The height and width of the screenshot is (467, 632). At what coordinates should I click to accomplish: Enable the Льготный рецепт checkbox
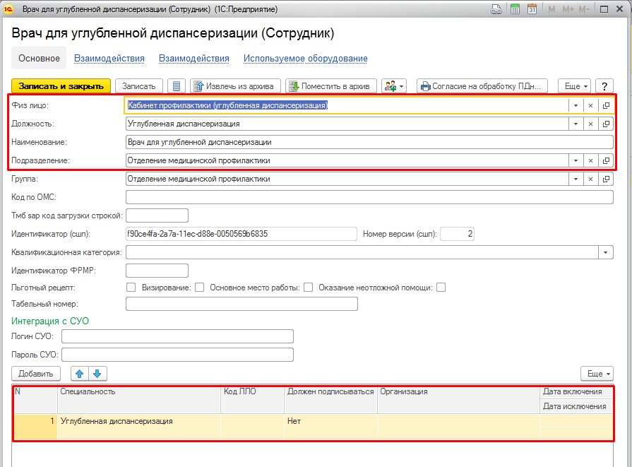[131, 288]
